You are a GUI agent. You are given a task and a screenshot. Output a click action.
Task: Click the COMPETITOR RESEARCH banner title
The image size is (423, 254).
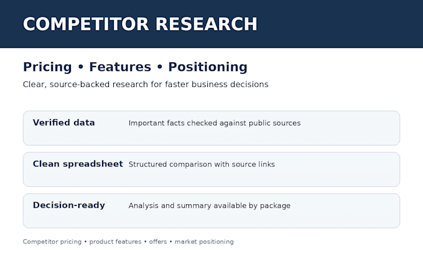tap(140, 24)
